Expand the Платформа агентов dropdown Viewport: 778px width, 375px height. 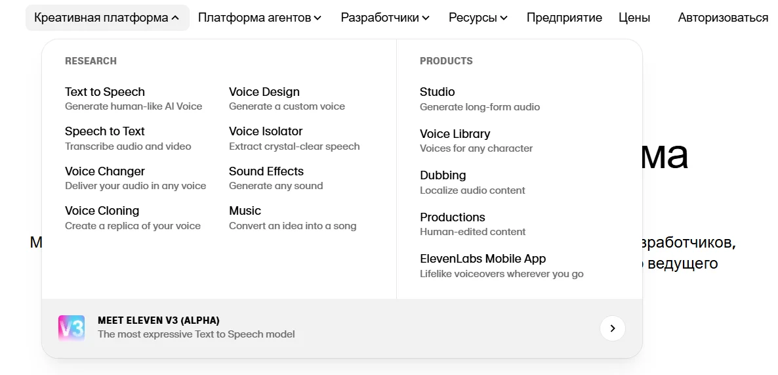(260, 18)
